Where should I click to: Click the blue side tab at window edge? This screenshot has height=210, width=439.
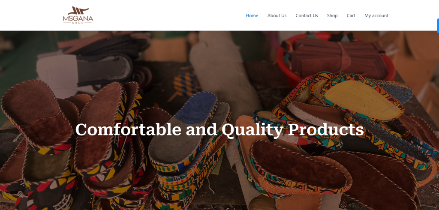click(438, 26)
